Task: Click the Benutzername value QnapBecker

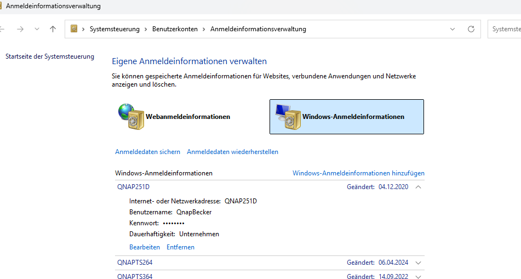Action: click(194, 212)
